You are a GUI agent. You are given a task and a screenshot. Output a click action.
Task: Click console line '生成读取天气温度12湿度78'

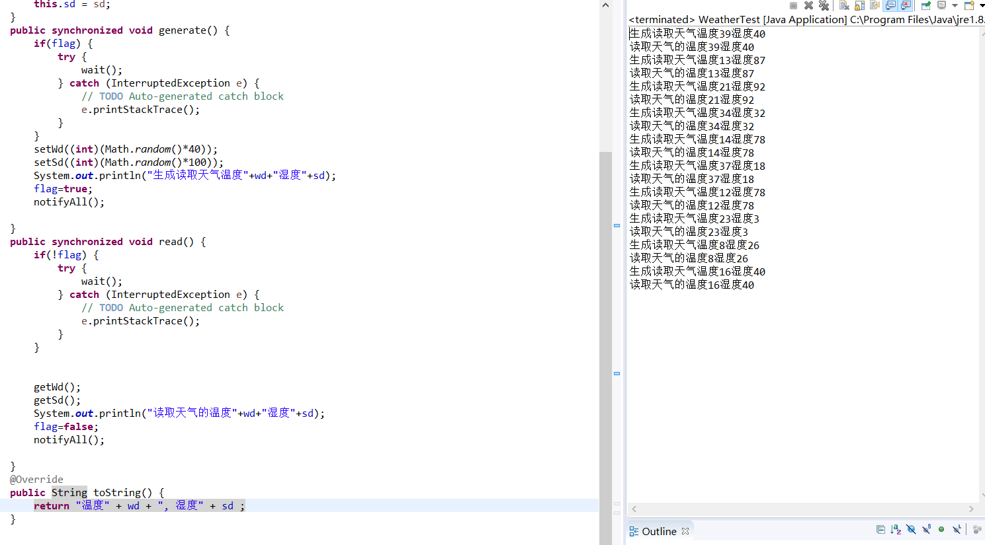pos(697,192)
